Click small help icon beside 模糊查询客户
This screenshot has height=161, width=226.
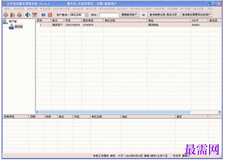pyautogui.click(x=143, y=15)
